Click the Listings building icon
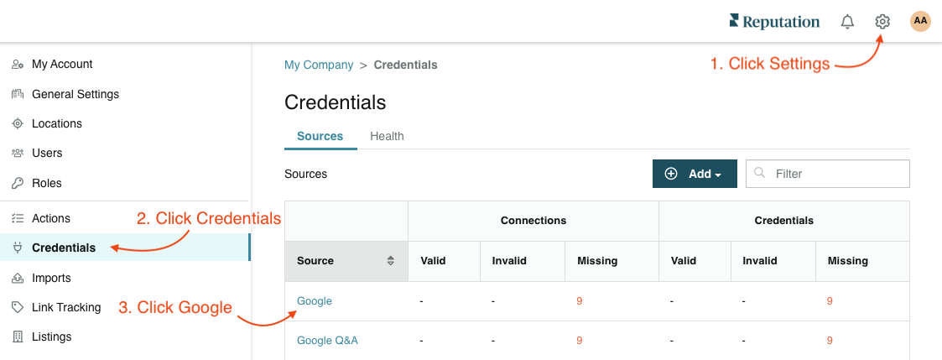 (x=18, y=337)
